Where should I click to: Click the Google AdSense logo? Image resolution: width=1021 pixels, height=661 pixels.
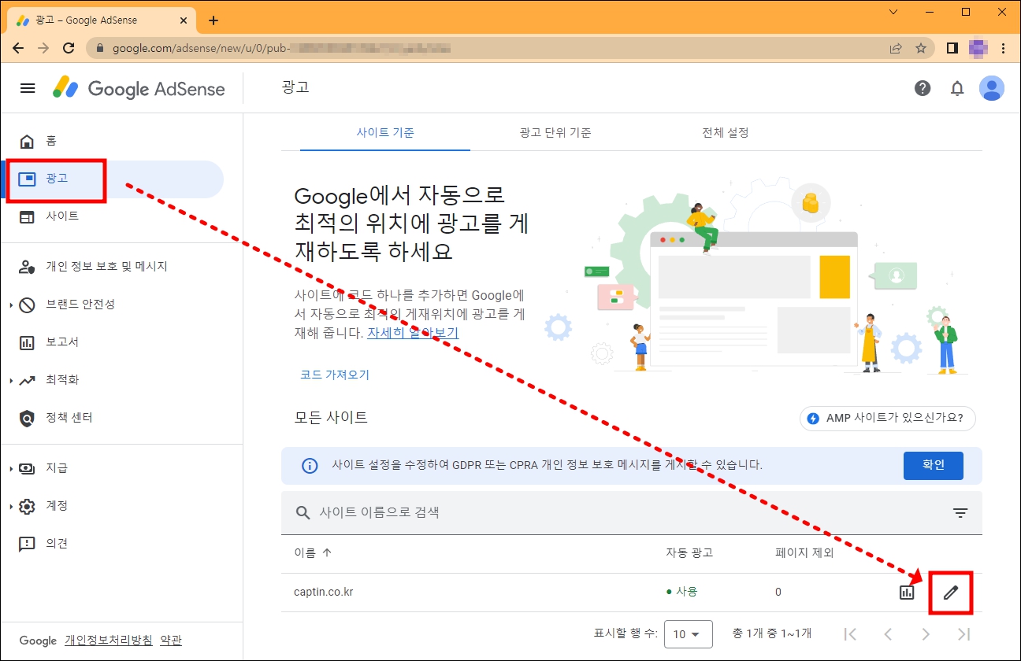(x=139, y=88)
